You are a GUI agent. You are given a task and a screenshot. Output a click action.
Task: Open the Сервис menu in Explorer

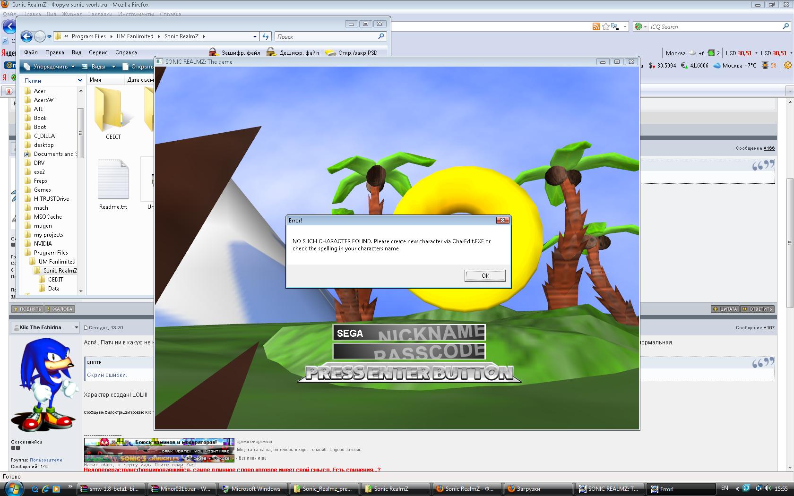[x=98, y=52]
